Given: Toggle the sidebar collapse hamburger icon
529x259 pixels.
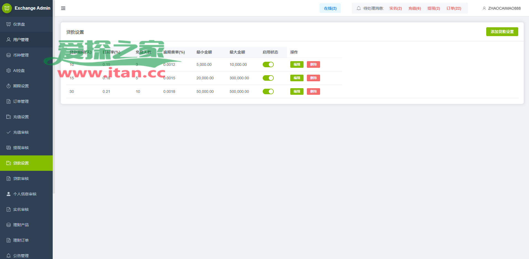Looking at the screenshot, I should [x=63, y=8].
